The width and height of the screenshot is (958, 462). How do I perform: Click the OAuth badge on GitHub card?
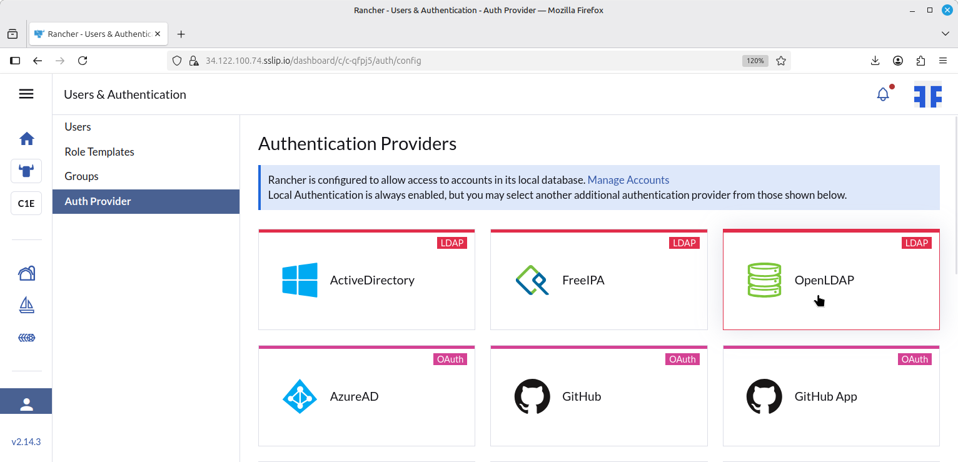[682, 359]
